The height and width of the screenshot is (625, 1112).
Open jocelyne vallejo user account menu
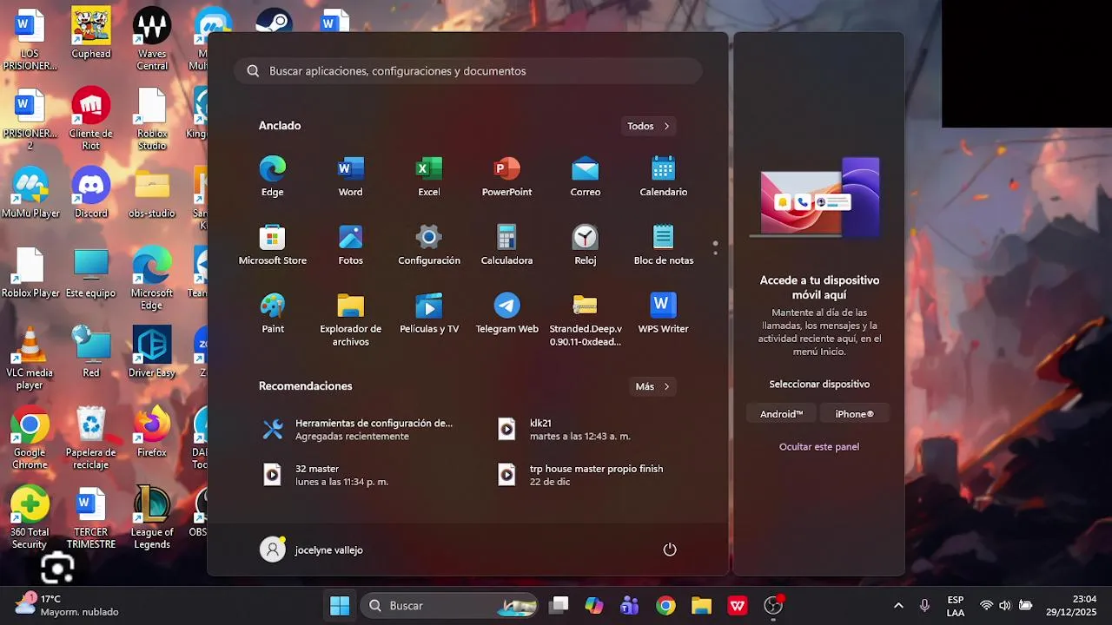coord(312,549)
